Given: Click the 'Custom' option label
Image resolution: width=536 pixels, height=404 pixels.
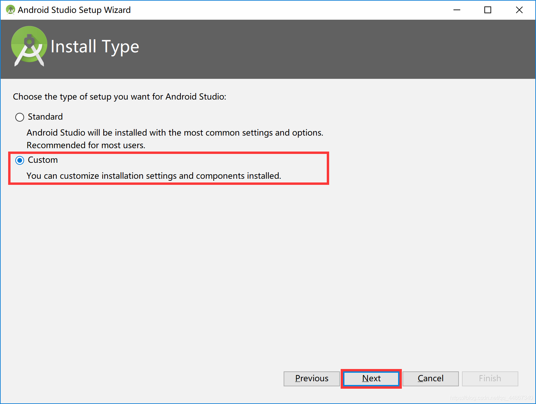Looking at the screenshot, I should coord(43,160).
